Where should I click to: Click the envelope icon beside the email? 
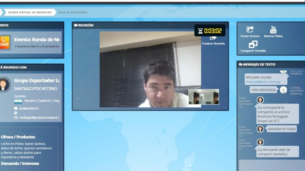tap(16, 117)
